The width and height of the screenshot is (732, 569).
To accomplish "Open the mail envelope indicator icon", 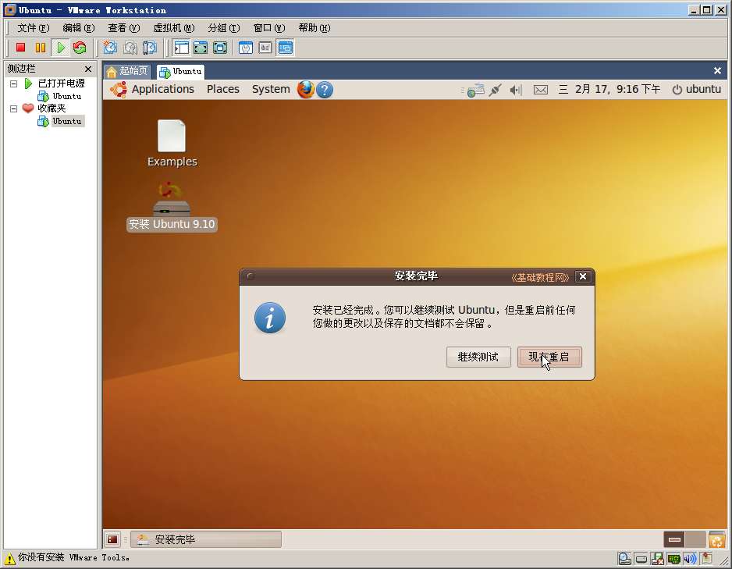I will (x=541, y=90).
